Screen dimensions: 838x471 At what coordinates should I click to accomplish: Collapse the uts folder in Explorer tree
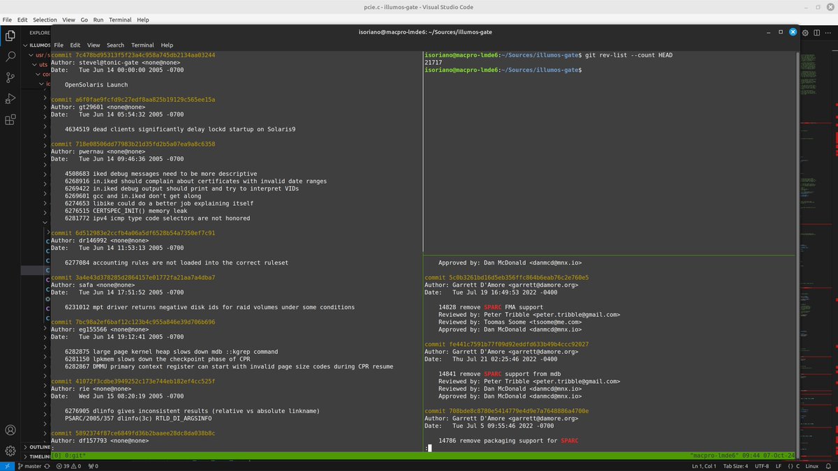[41, 64]
